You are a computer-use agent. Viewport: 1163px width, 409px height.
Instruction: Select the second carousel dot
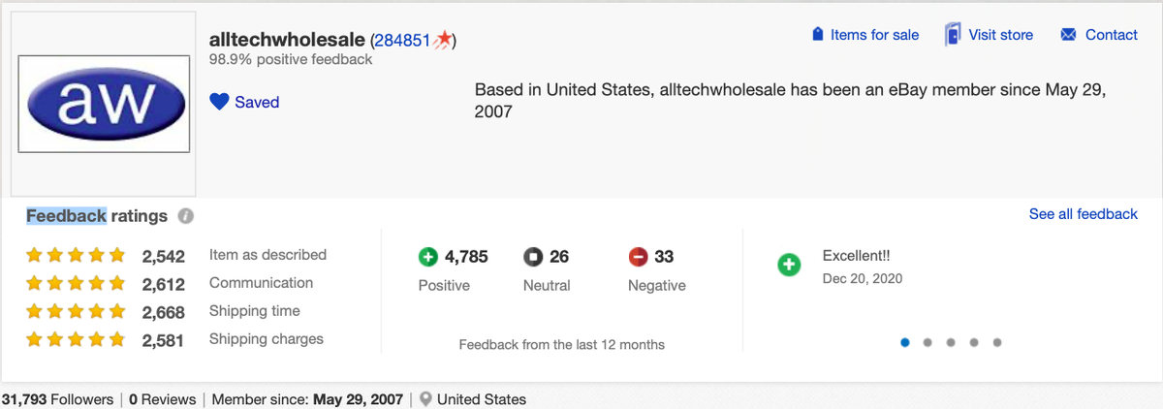[928, 342]
